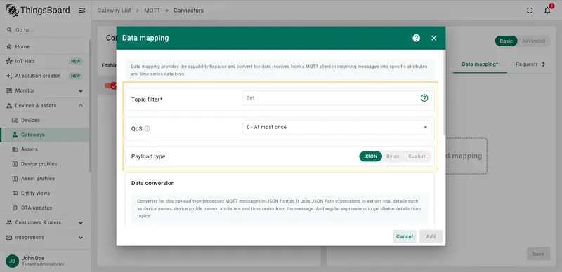Click the Add button in dialog

pos(431,236)
